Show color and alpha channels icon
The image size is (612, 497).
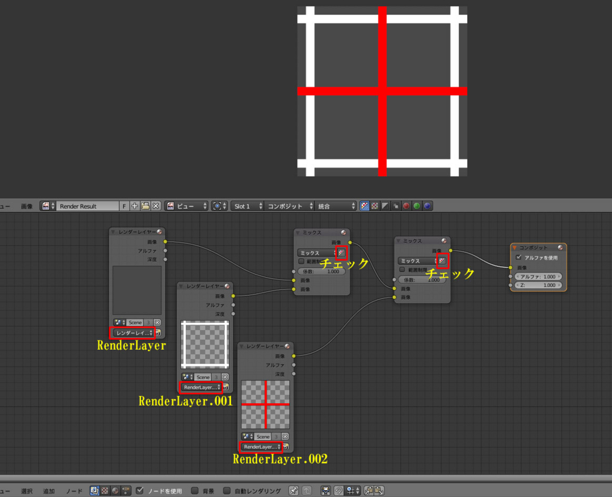[365, 206]
